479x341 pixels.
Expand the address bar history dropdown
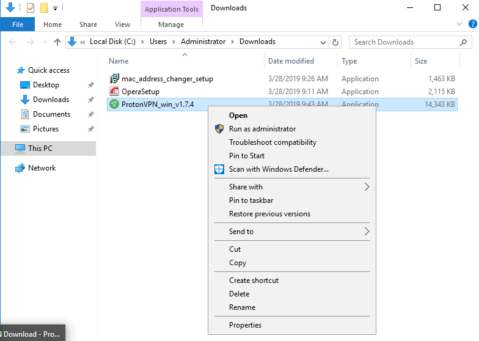[323, 43]
